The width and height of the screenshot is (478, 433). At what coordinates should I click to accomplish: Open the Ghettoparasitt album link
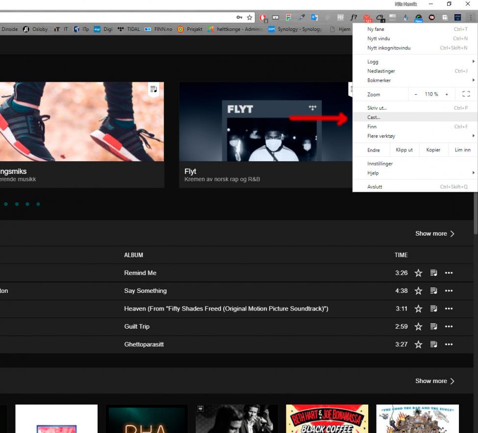tap(144, 344)
